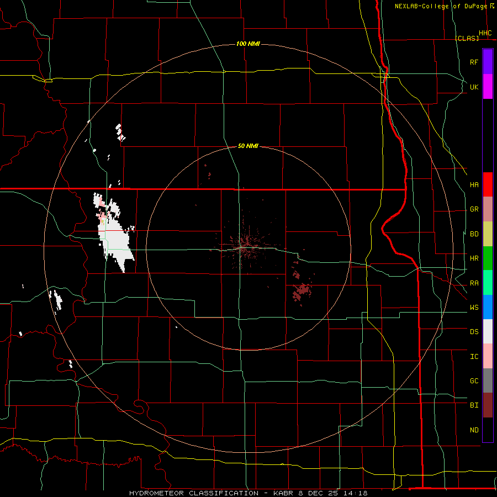
Task: Select the GR salmon color swatch
Action: tap(488, 209)
